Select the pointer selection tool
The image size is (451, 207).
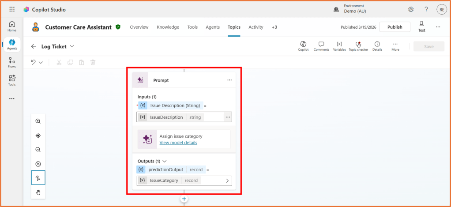click(x=38, y=178)
